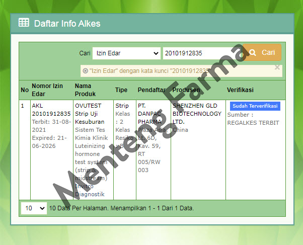
Task: Click the China country text under producer
Action: [180, 130]
